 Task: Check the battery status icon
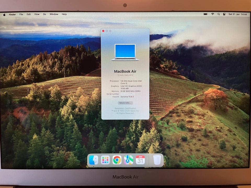[206, 14]
